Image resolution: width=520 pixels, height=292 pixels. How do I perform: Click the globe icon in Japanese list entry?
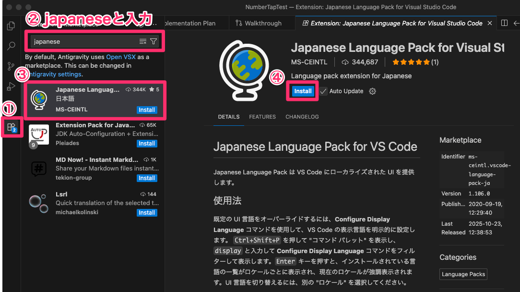pyautogui.click(x=39, y=100)
